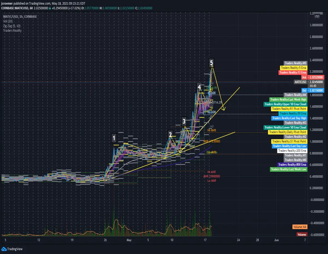This screenshot has width=328, height=254.
Task: Select the Traders Reality:M5 price label
Action: (295, 63)
